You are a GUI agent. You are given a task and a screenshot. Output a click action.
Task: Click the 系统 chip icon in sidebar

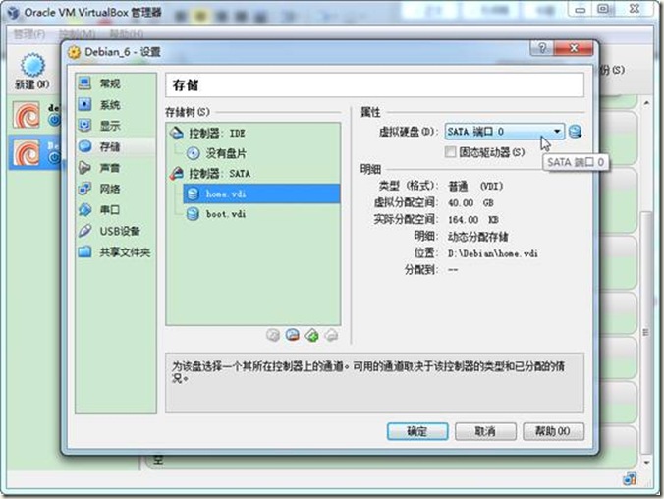coord(84,104)
